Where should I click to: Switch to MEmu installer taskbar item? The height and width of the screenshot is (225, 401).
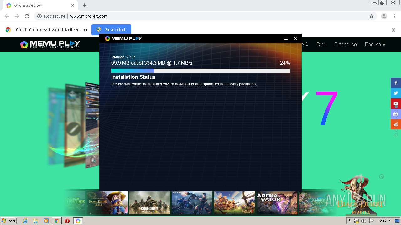(78, 221)
